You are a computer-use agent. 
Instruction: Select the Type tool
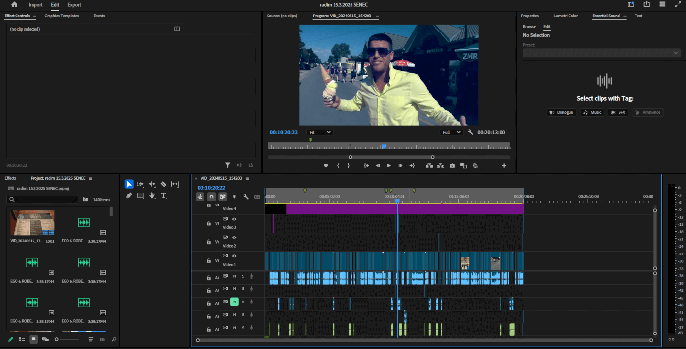(164, 196)
